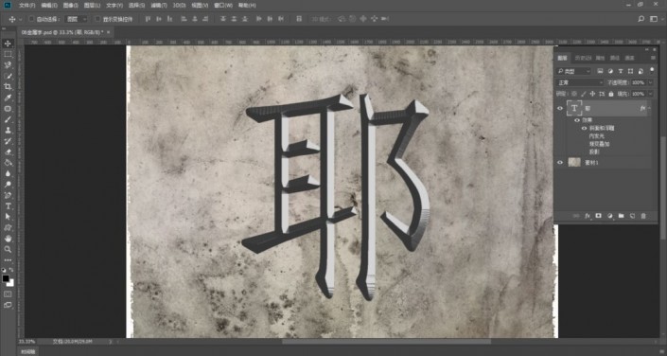Select the 内发光 effect row
Image resolution: width=667 pixels, height=356 pixels.
coord(596,135)
